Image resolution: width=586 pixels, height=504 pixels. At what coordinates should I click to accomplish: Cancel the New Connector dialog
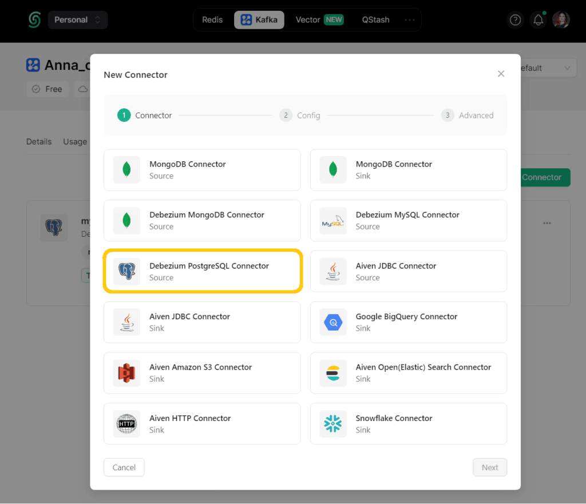124,467
